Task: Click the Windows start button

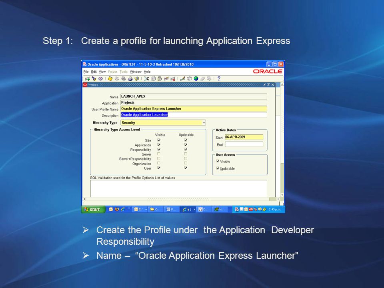Action: [93, 209]
